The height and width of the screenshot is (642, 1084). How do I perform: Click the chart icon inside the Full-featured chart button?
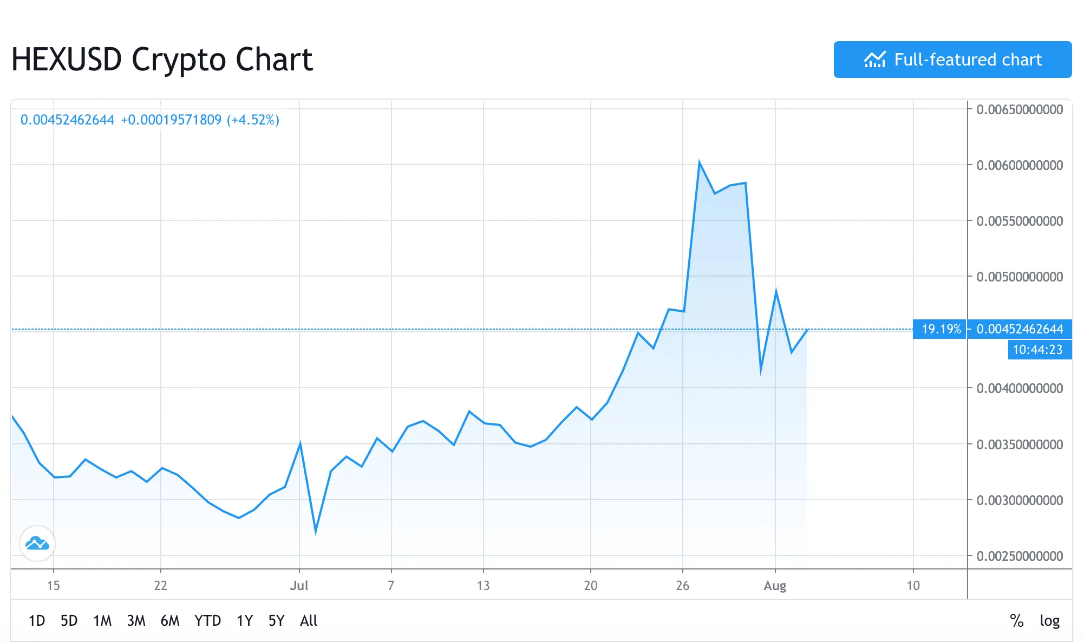pyautogui.click(x=876, y=60)
